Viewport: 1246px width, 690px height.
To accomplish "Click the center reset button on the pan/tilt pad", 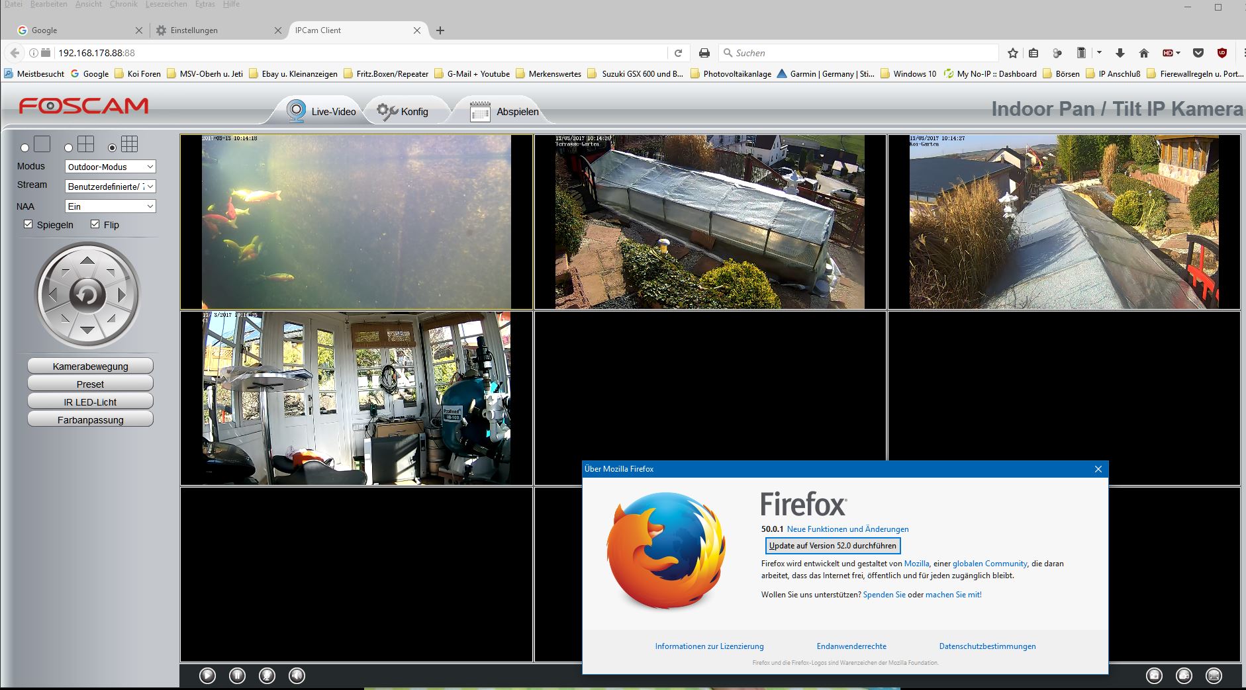I will click(x=87, y=295).
